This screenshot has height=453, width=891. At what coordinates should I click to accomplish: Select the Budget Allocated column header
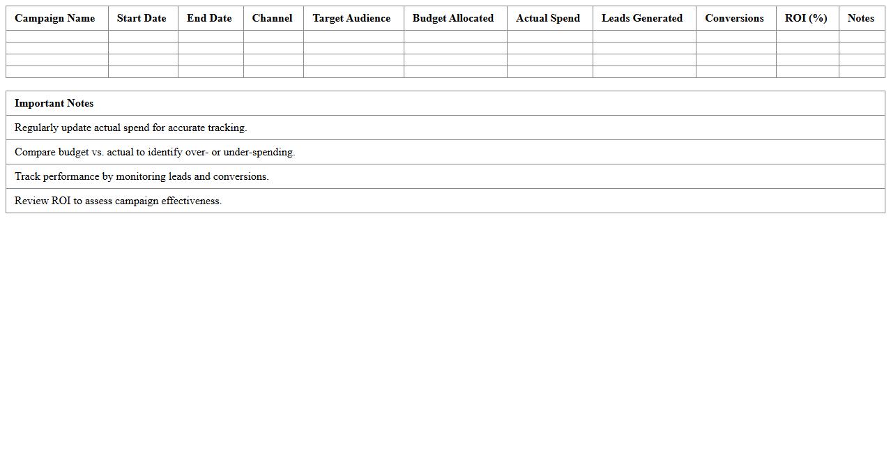tap(453, 18)
